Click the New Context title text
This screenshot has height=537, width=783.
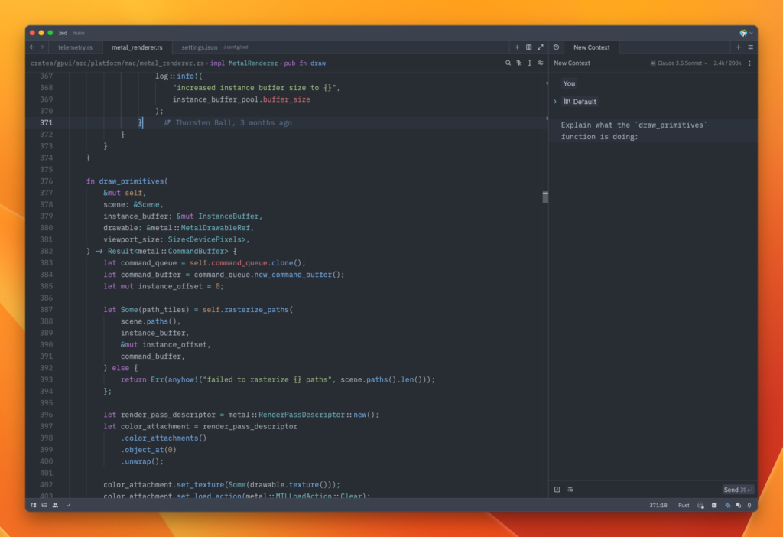pos(572,63)
